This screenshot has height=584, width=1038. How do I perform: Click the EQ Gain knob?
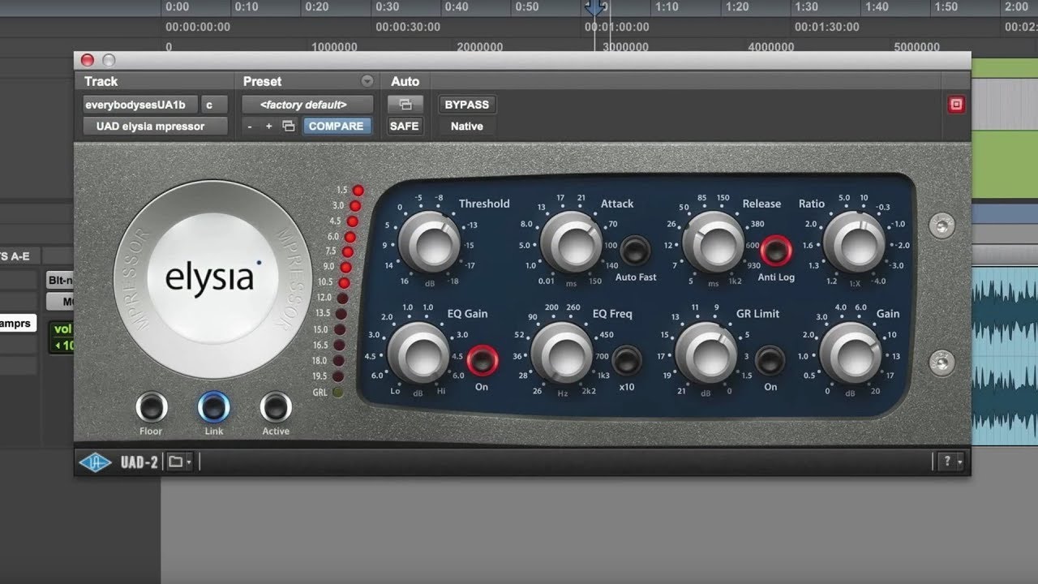(418, 354)
